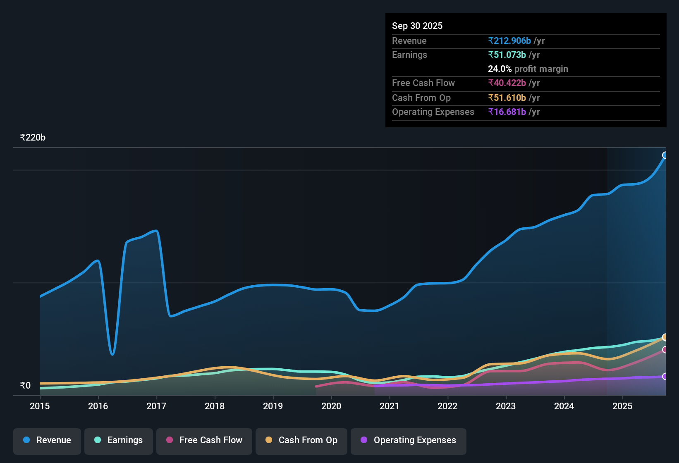Toggle visibility of the Revenue series
Viewport: 679px width, 463px height.
pos(47,440)
